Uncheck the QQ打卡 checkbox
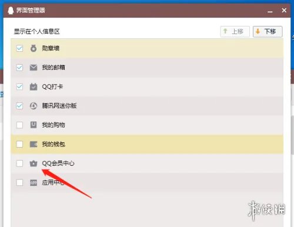This screenshot has width=294, height=227. coord(19,86)
